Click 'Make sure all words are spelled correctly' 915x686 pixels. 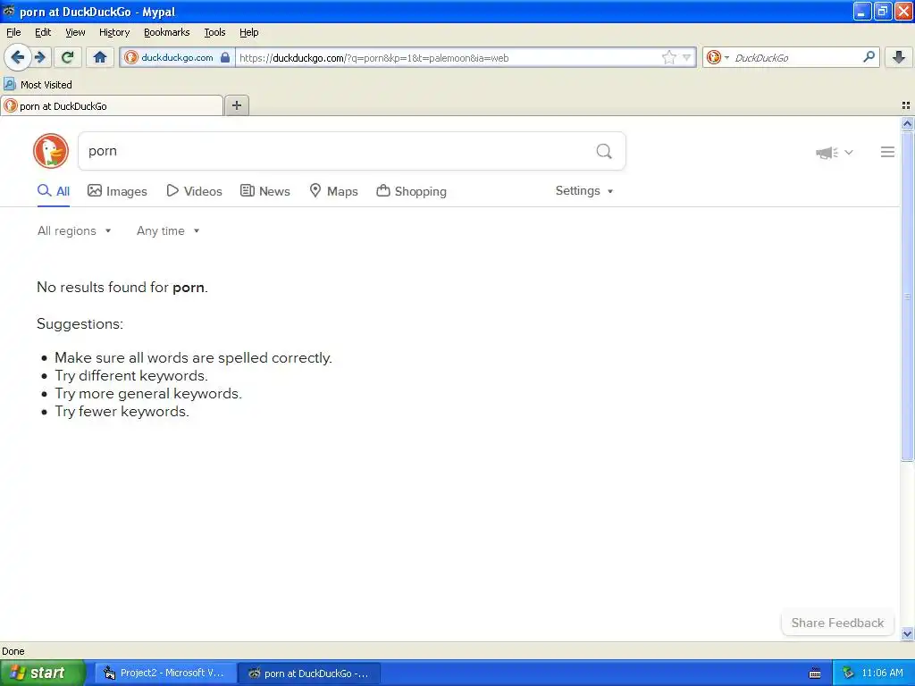[193, 357]
